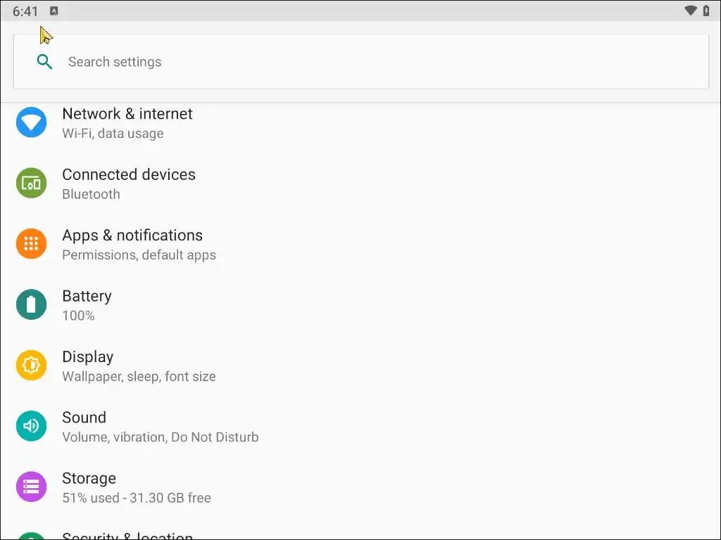721x540 pixels.
Task: Open the Battery settings entry
Action: 87,296
